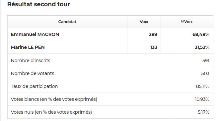
Task: Click the Voix column header
Action: (144, 21)
